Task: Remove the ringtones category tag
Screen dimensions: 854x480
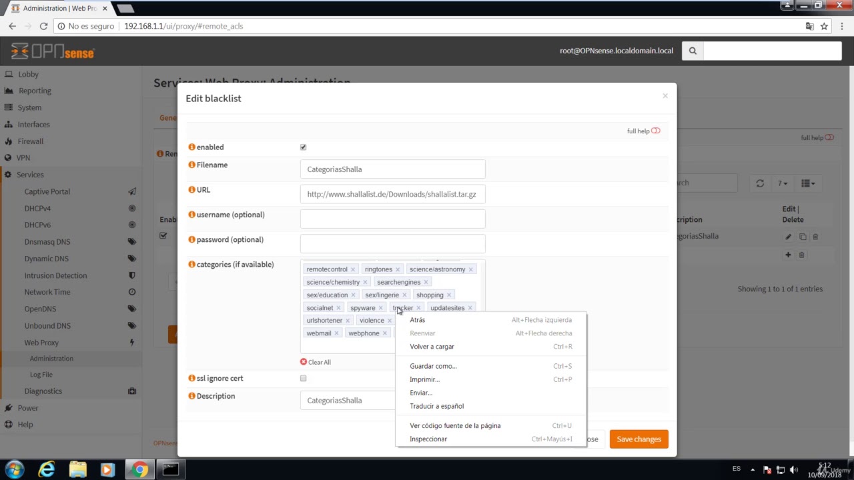Action: point(398,269)
